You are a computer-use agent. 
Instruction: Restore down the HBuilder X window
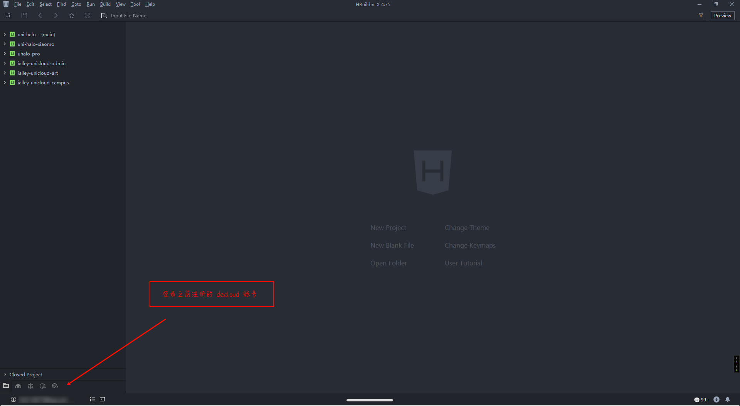coord(715,4)
